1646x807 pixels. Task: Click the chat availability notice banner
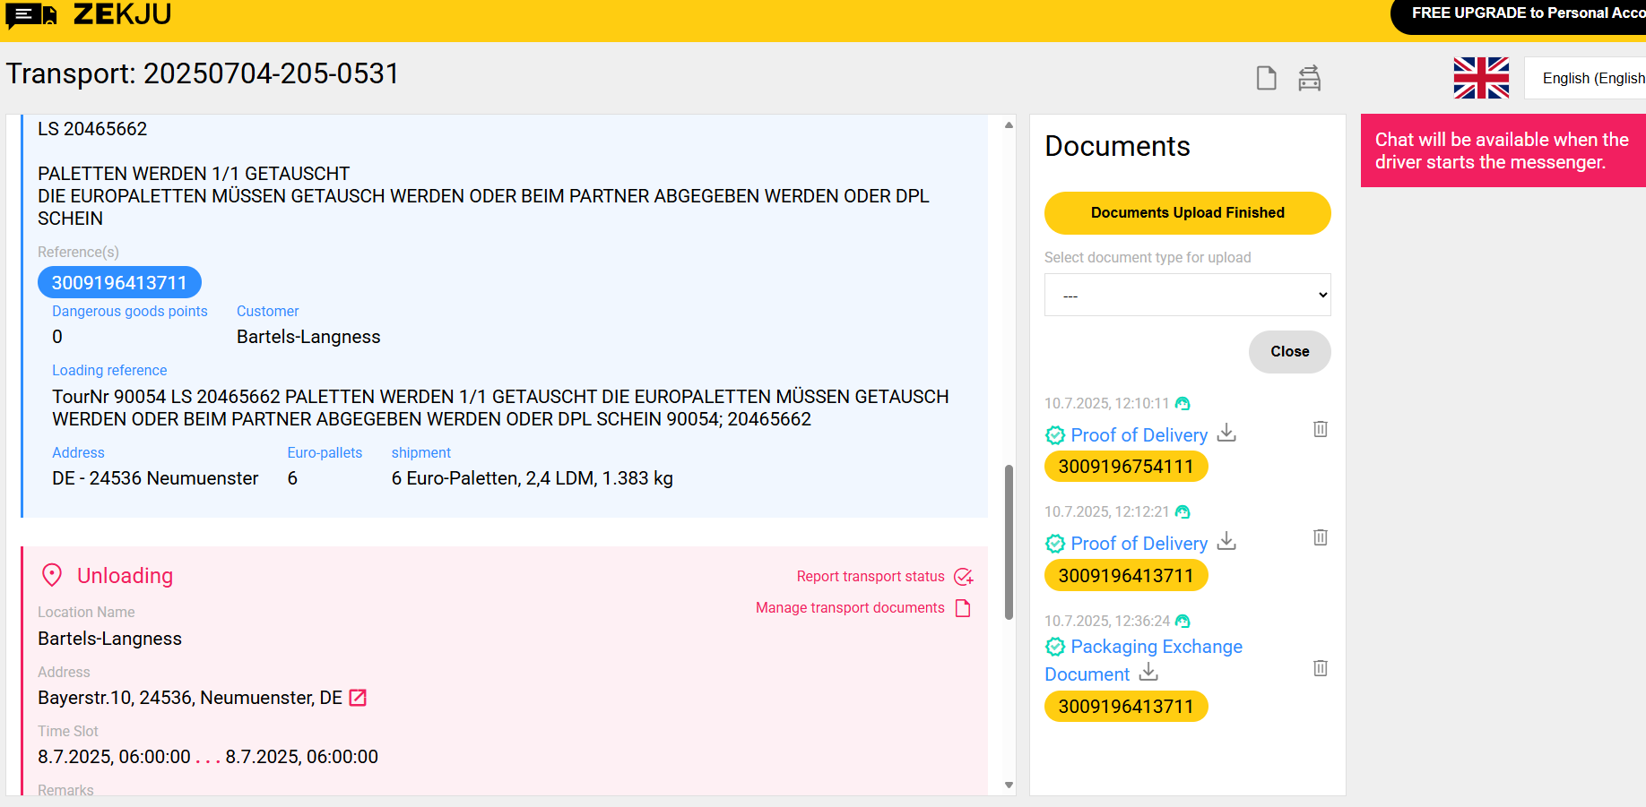point(1503,150)
